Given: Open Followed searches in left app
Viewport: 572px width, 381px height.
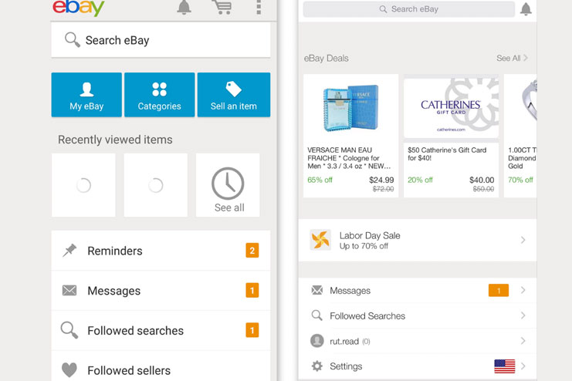Looking at the screenshot, I should pyautogui.click(x=161, y=331).
